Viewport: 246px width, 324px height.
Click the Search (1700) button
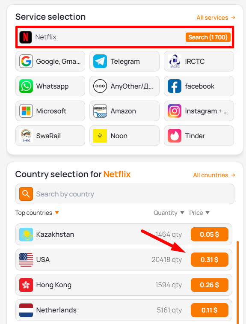tap(208, 37)
